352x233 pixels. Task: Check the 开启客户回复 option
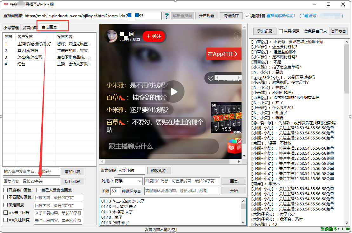(x=6, y=190)
